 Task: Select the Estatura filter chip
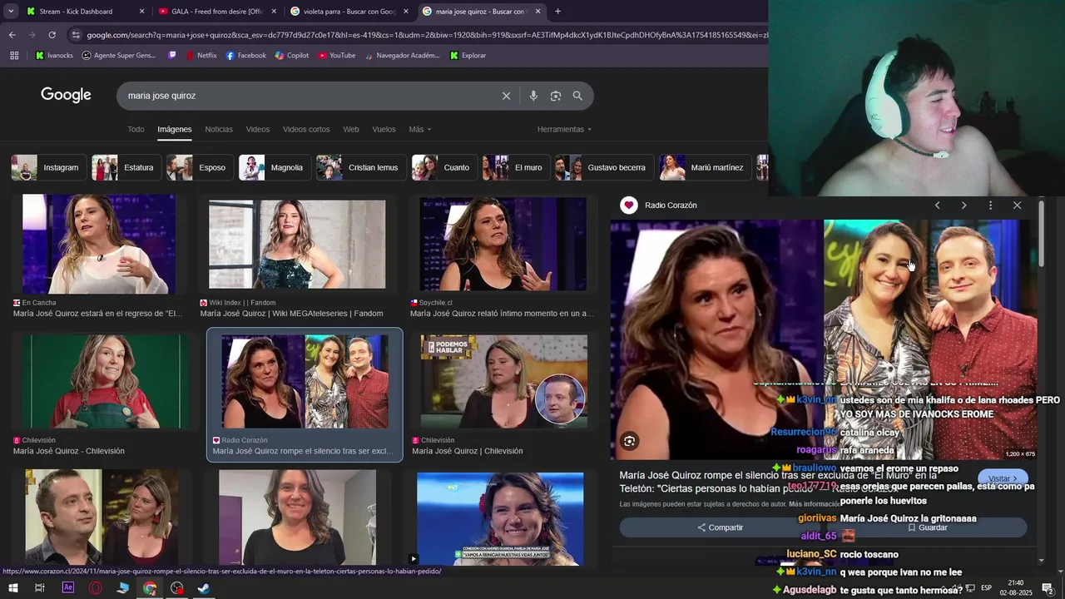(126, 167)
